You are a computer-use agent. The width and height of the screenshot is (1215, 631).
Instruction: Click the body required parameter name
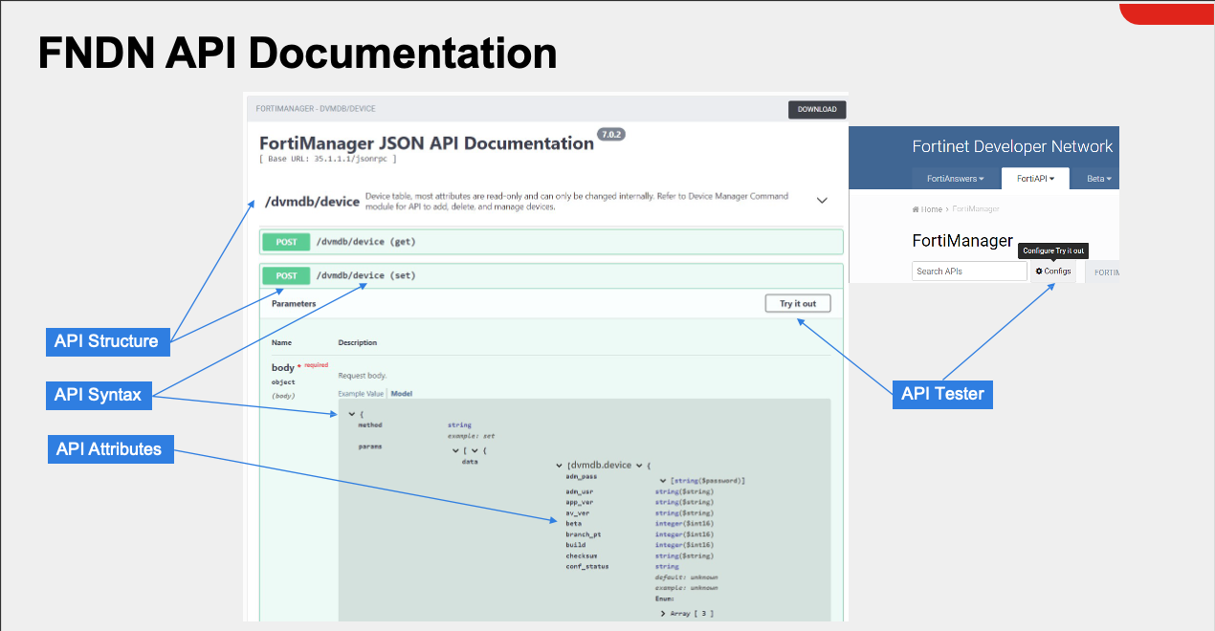click(283, 368)
